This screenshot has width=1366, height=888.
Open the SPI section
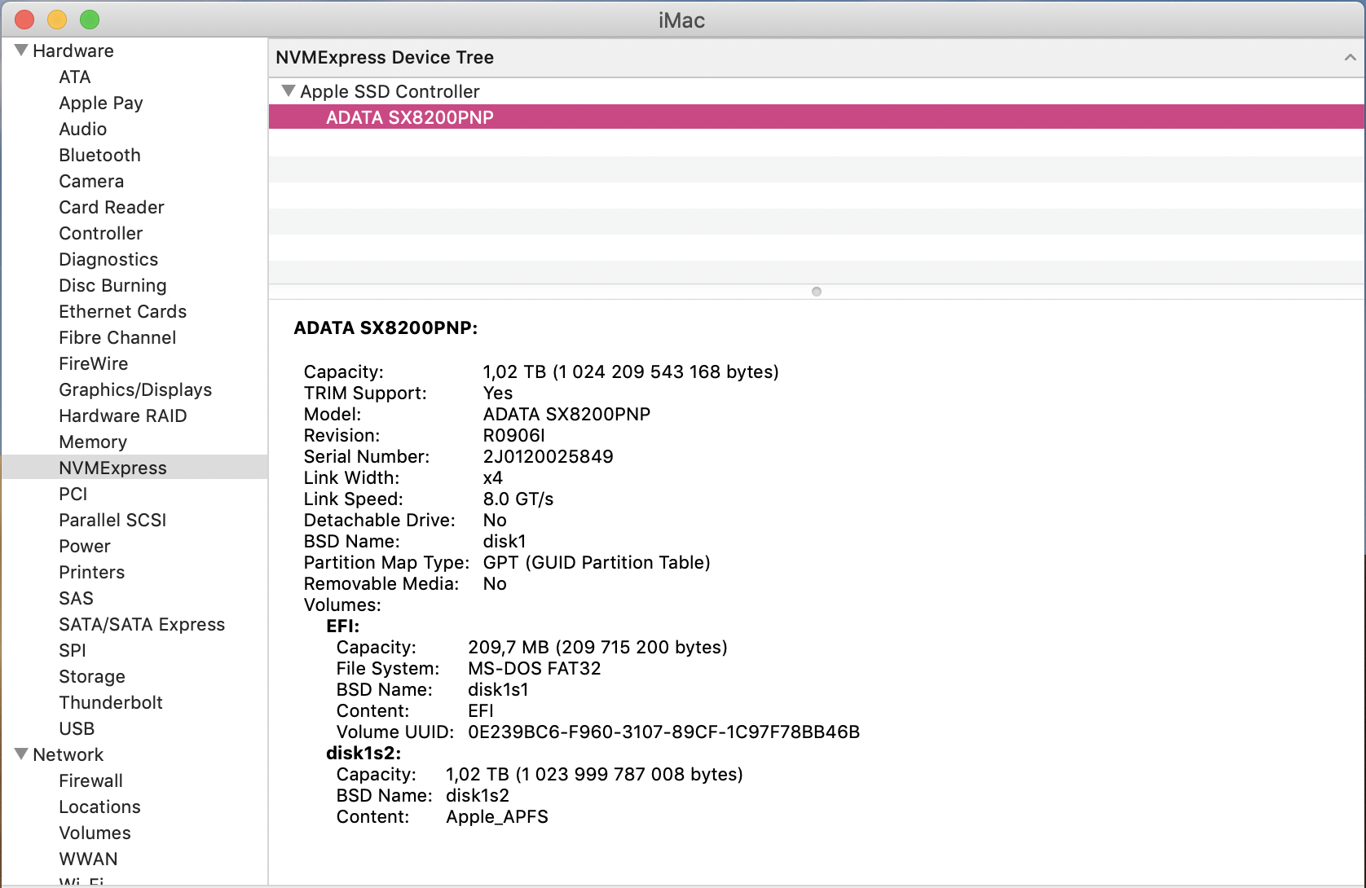[73, 650]
